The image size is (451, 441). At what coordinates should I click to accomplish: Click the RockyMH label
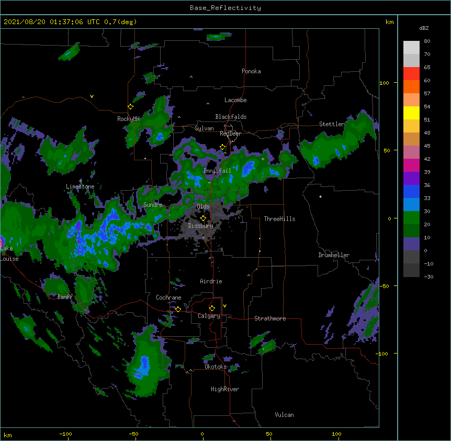pyautogui.click(x=128, y=119)
